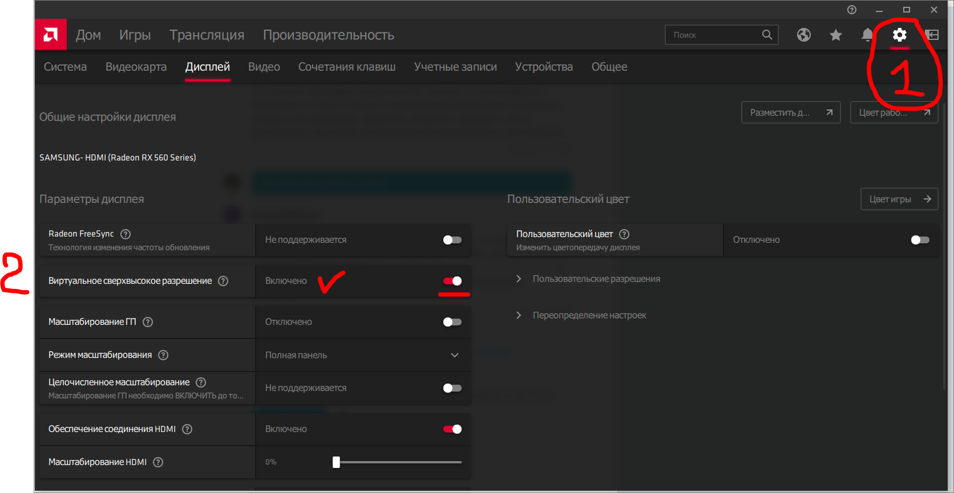Viewport: 954px width, 493px height.
Task: Click the Полная панель value text
Action: pos(296,355)
